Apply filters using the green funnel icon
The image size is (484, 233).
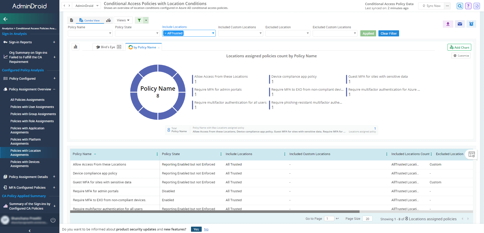click(139, 20)
